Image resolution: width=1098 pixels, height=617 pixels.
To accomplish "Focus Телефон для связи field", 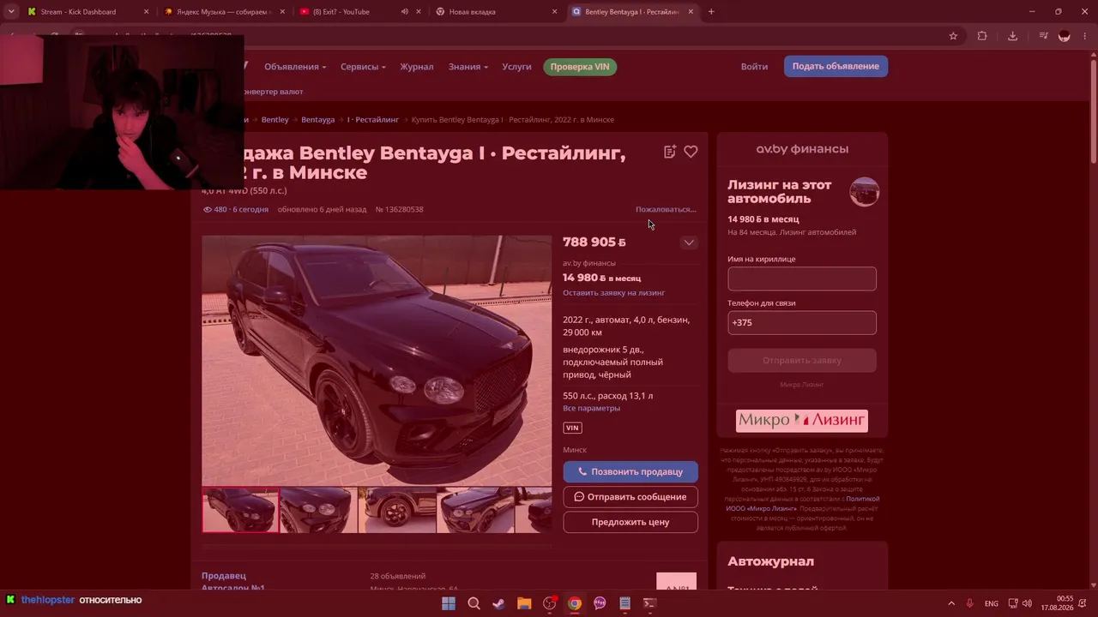I will [802, 323].
